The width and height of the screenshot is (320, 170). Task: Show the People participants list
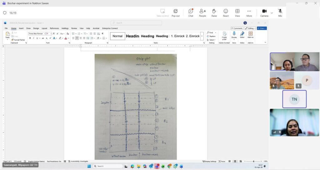point(202,12)
